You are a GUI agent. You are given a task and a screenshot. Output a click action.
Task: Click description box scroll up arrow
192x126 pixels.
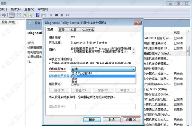click(x=134, y=49)
